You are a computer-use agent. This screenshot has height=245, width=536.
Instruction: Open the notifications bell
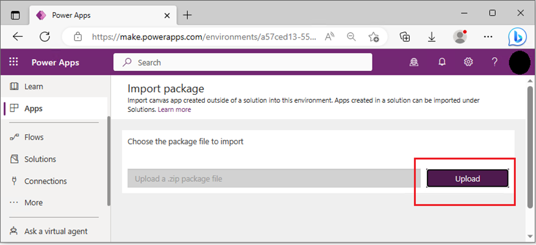click(x=441, y=62)
